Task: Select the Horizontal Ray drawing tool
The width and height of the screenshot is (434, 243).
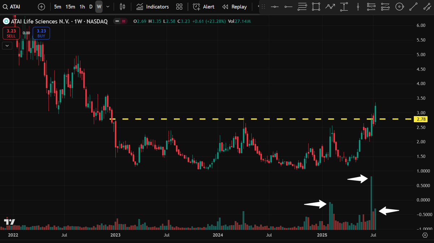Action: [x=288, y=7]
